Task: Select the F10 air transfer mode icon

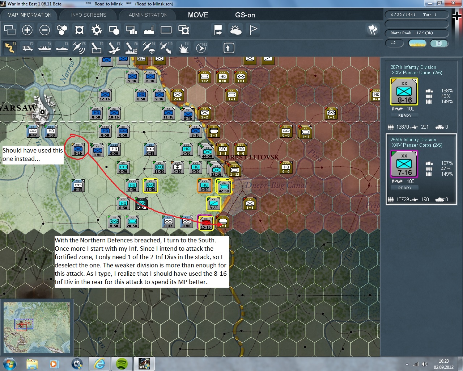Action: 166,48
